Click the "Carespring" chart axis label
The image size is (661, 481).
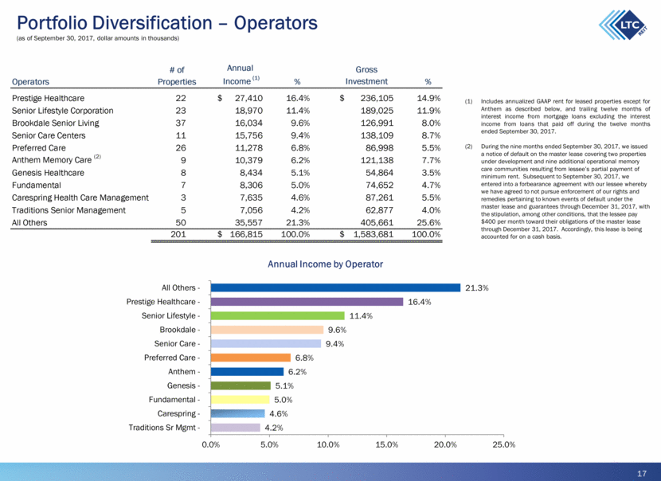pyautogui.click(x=177, y=413)
